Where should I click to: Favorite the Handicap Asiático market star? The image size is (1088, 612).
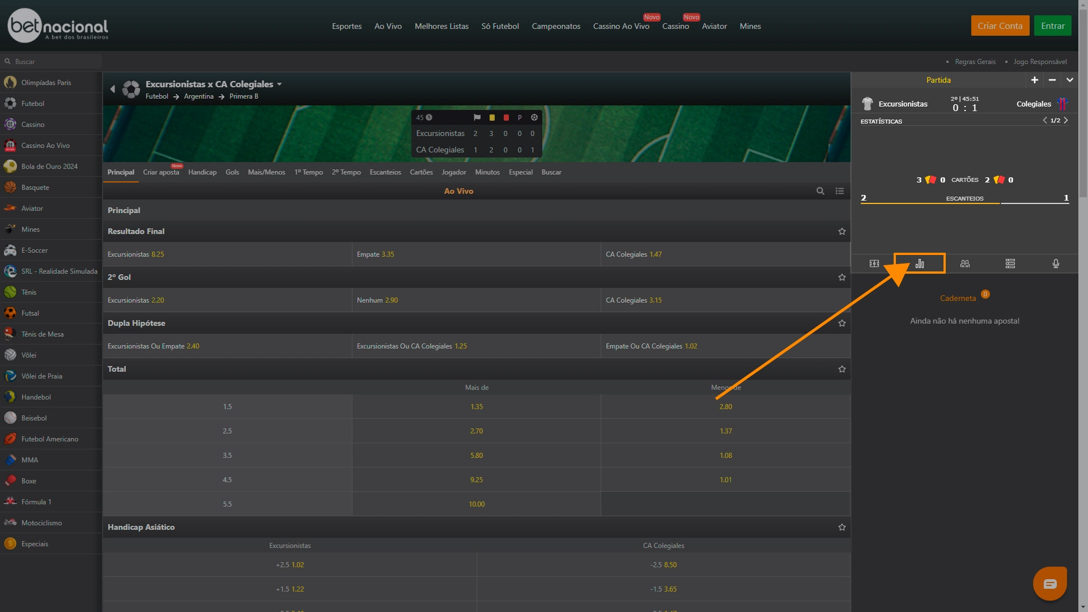(x=841, y=527)
